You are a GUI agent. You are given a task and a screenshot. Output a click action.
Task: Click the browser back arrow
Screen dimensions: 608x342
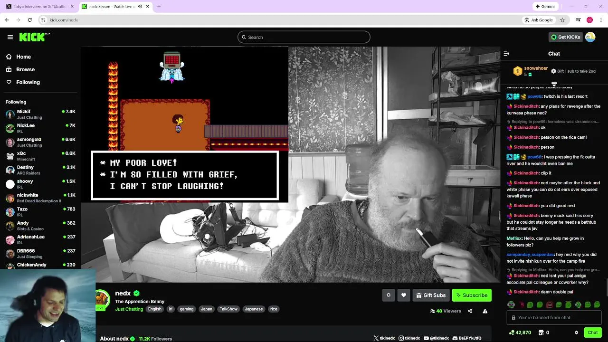pos(7,20)
